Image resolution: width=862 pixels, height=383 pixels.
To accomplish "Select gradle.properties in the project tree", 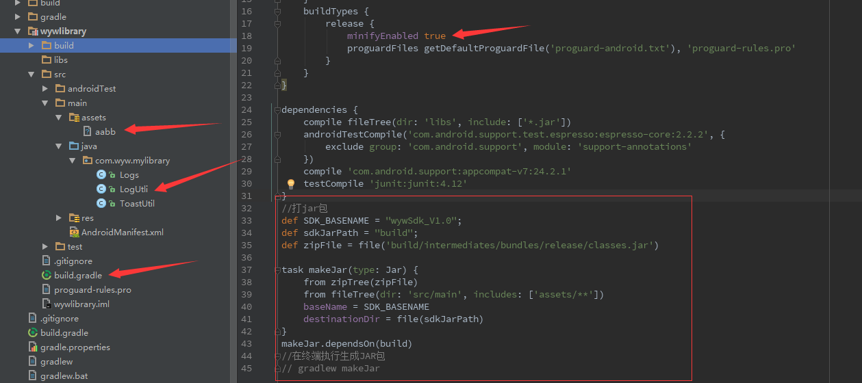I will tap(75, 347).
